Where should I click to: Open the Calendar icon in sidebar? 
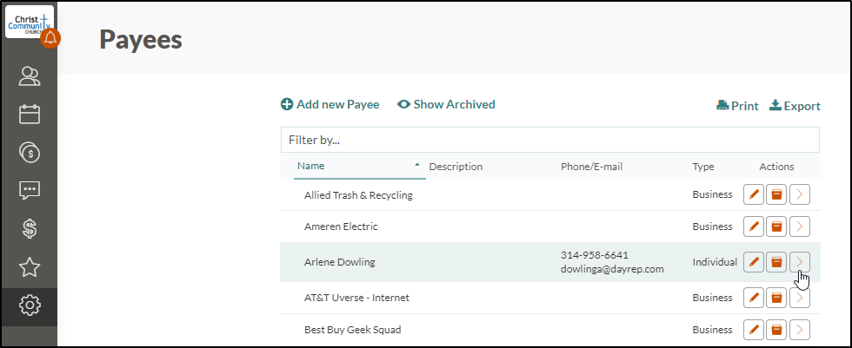[30, 115]
